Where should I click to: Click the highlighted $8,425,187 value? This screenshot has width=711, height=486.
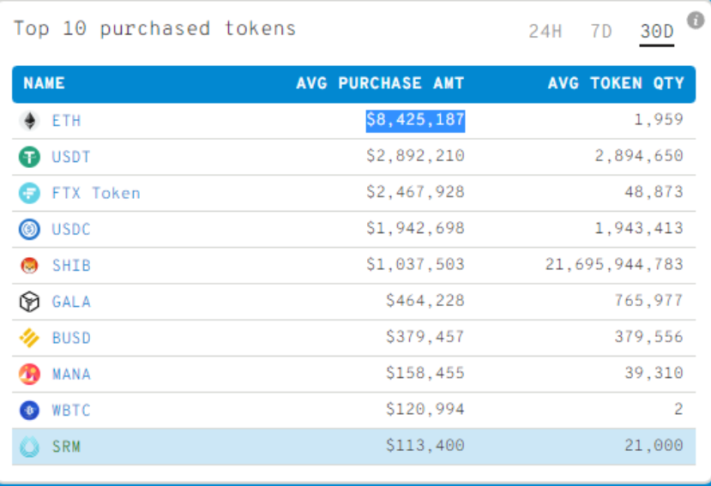415,121
